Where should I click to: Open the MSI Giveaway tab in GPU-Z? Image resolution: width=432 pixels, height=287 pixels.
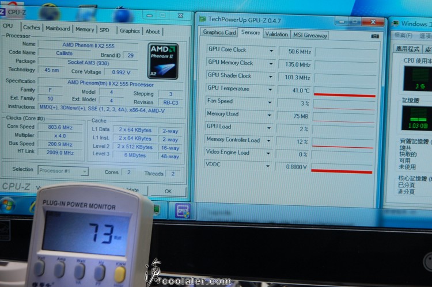tap(310, 35)
